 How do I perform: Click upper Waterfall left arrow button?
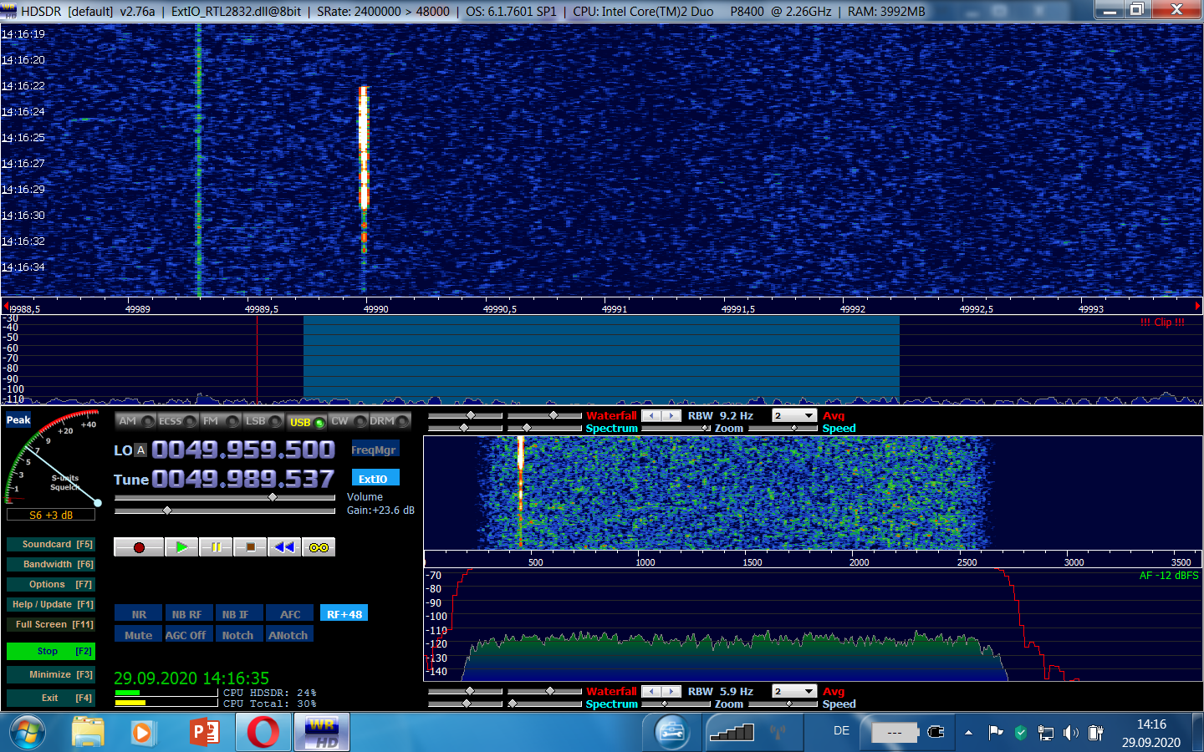[651, 415]
